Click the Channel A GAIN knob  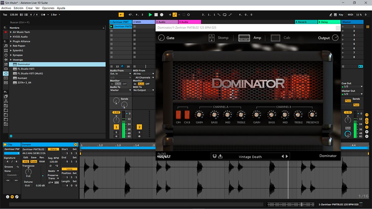[x=199, y=115]
